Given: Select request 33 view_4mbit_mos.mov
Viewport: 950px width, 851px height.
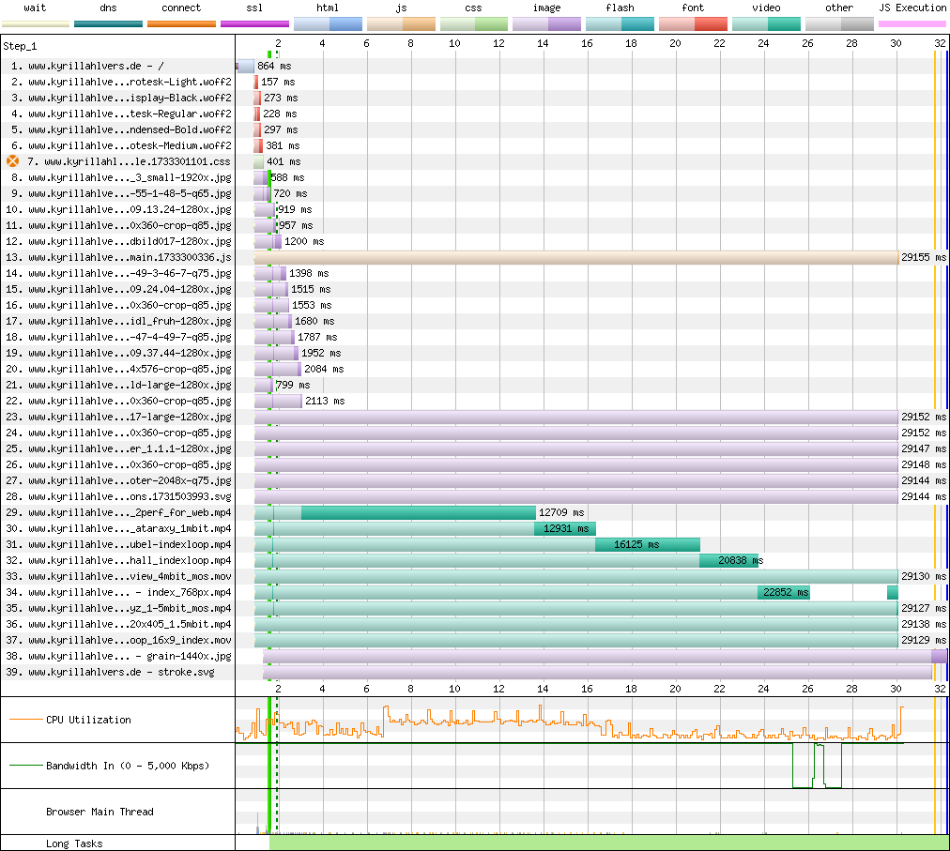Looking at the screenshot, I should (x=119, y=576).
